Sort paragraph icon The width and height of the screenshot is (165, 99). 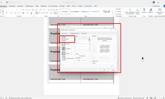pyautogui.click(x=54, y=10)
